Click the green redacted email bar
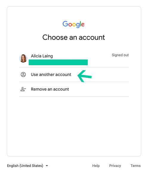 point(58,62)
